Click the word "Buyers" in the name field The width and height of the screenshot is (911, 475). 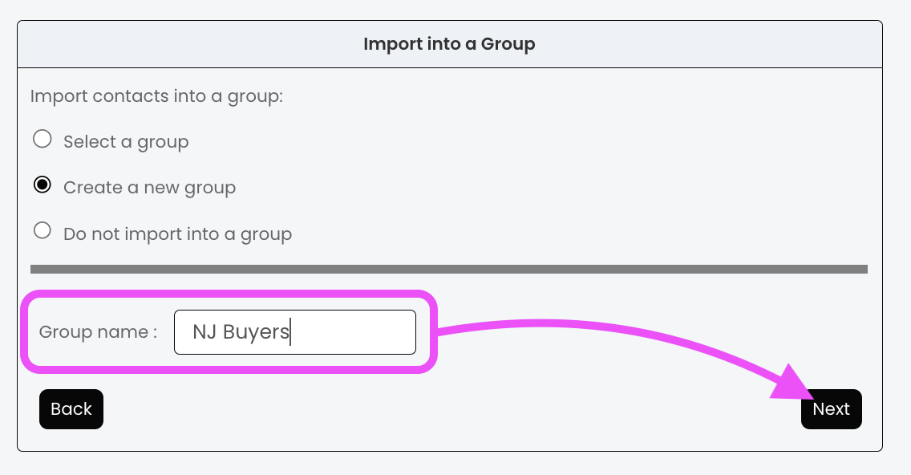click(256, 332)
